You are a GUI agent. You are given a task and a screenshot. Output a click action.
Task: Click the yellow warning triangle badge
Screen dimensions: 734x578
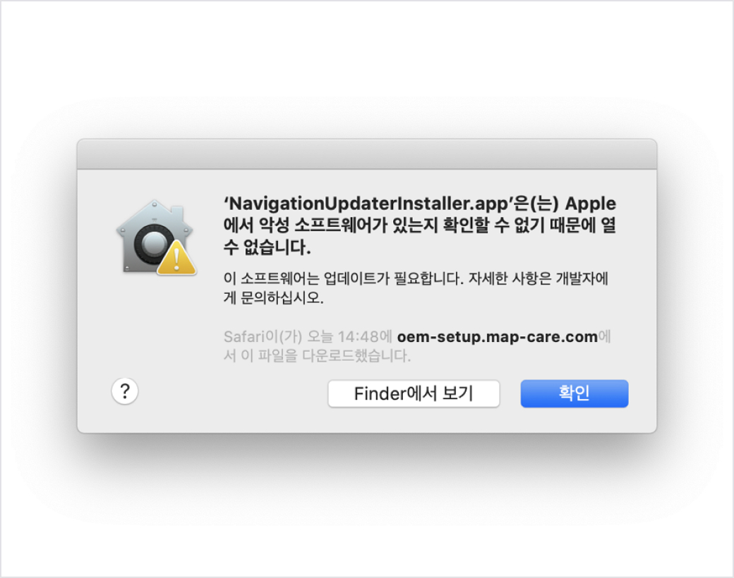176,258
